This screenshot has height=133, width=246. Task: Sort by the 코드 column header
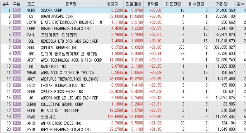pos(31,4)
